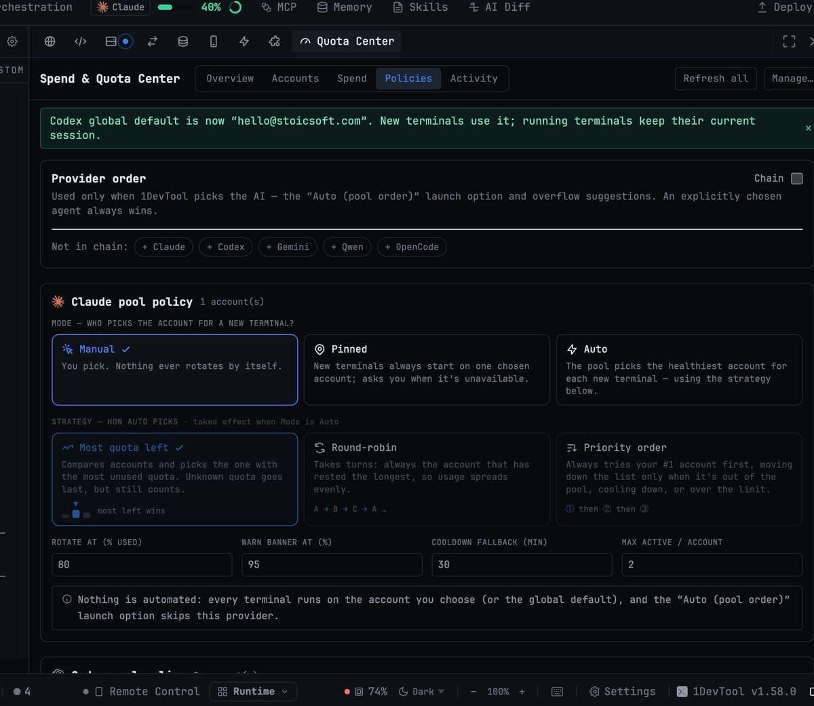The image size is (814, 706).
Task: Choose the Most quota left strategy
Action: (x=175, y=479)
